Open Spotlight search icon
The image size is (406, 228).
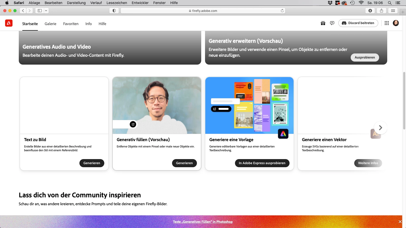[x=390, y=3]
